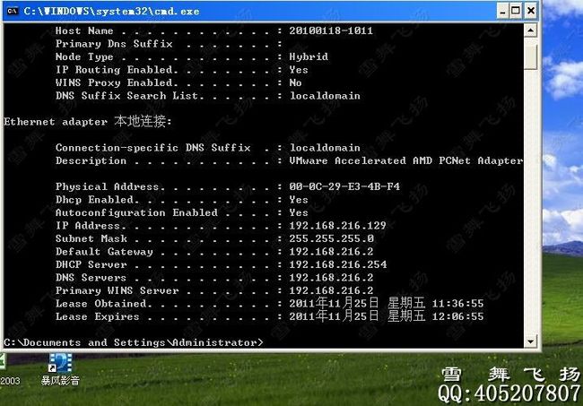This screenshot has height=406, width=583.
Task: Click the IP Routing Enabled Yes value
Action: [299, 70]
